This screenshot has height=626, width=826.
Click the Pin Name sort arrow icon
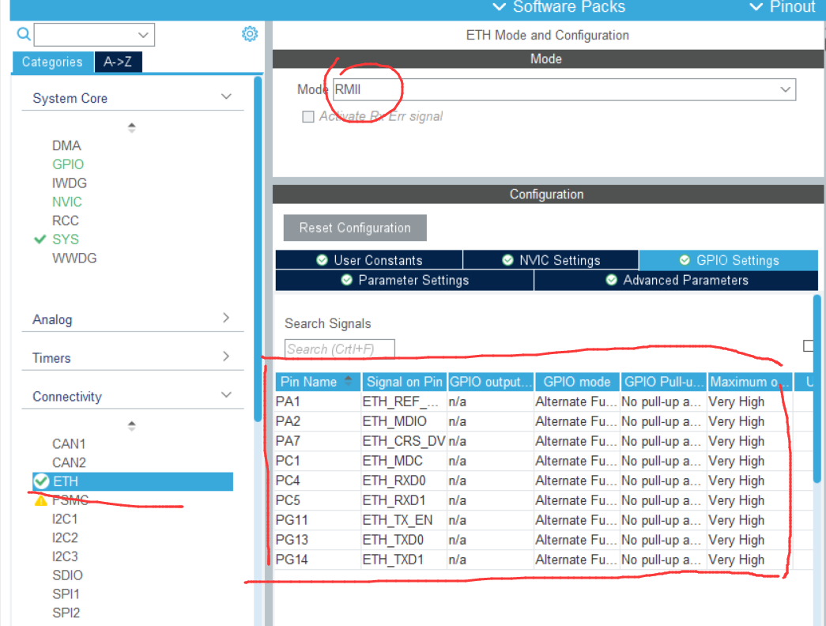(349, 380)
